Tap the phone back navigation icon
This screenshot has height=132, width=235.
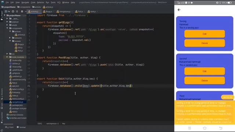click(221, 128)
